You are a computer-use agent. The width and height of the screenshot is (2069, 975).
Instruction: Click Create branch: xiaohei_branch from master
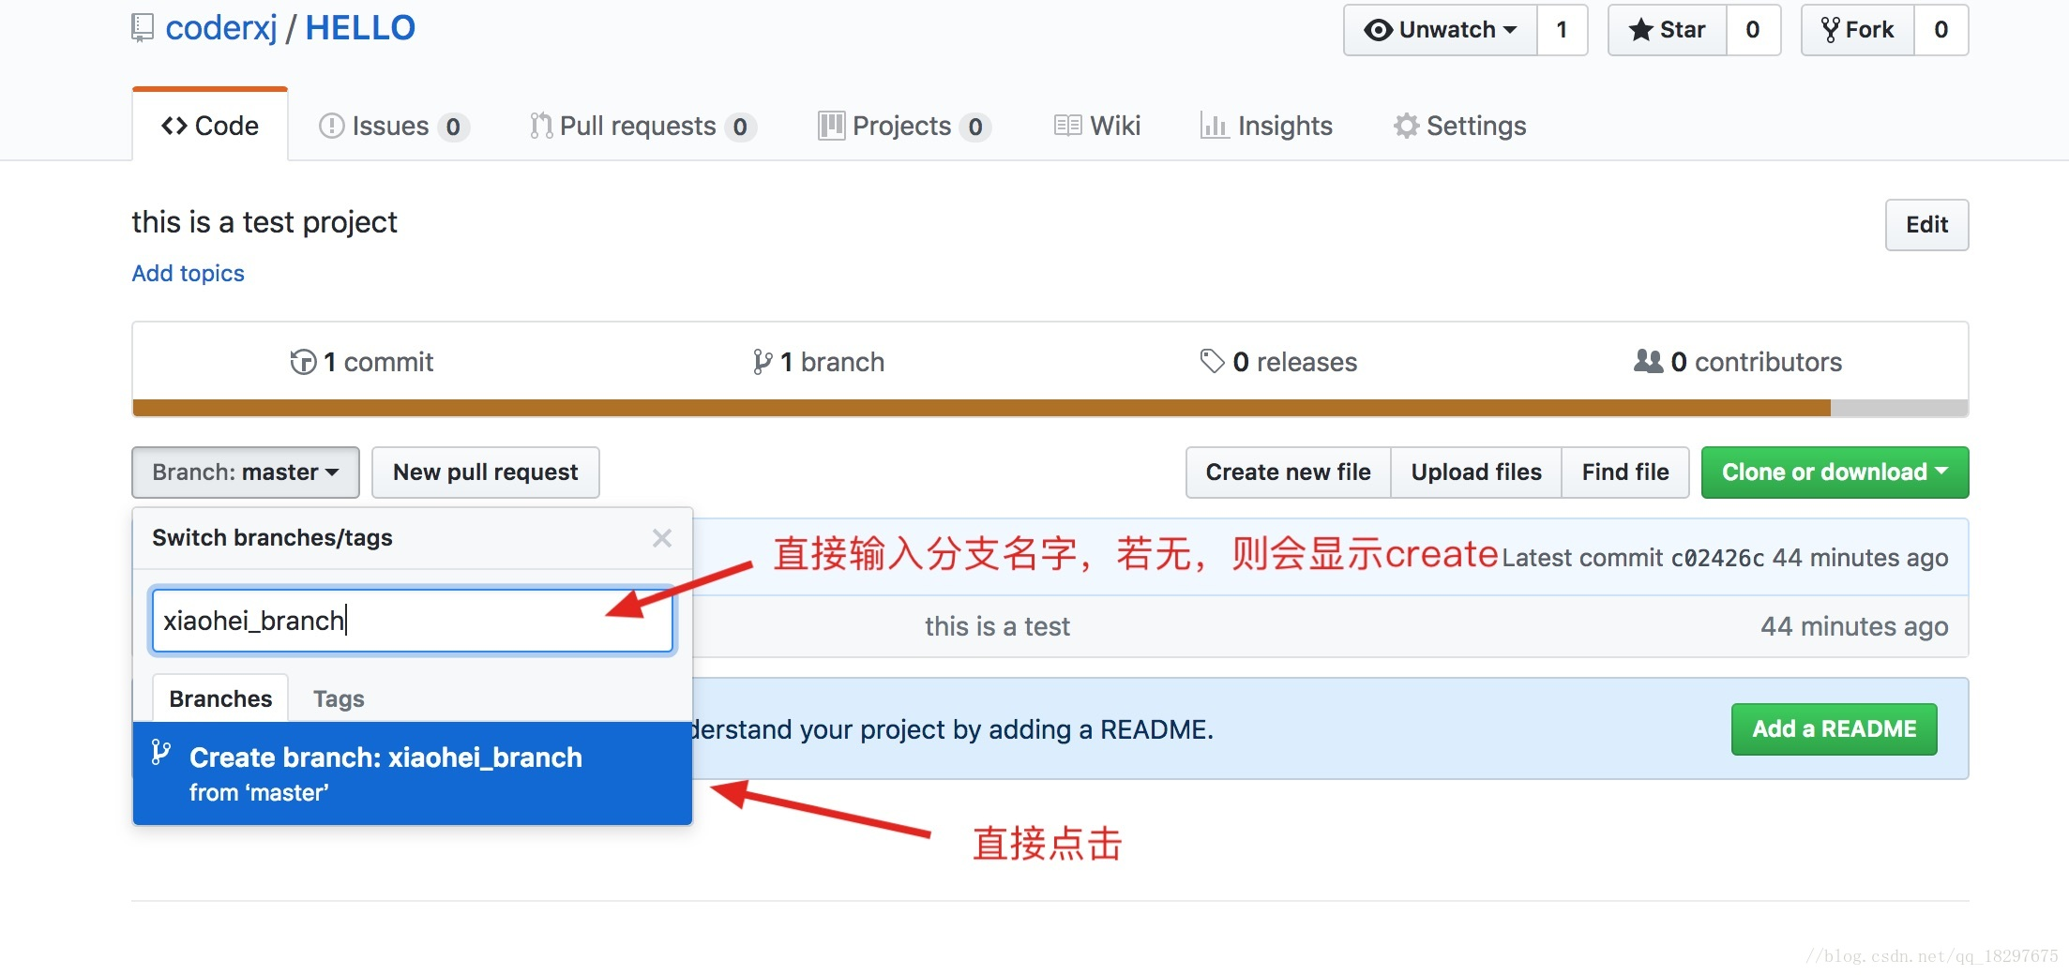[413, 773]
